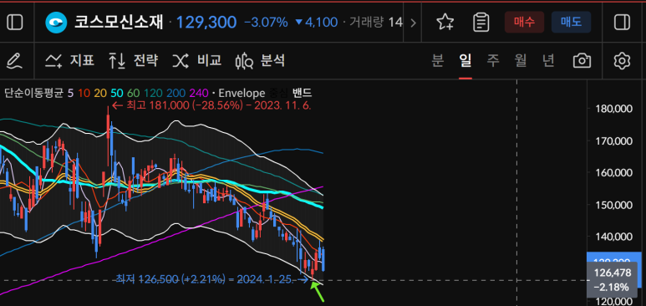
Task: Toggle the 10-day moving average
Action: pyautogui.click(x=84, y=93)
